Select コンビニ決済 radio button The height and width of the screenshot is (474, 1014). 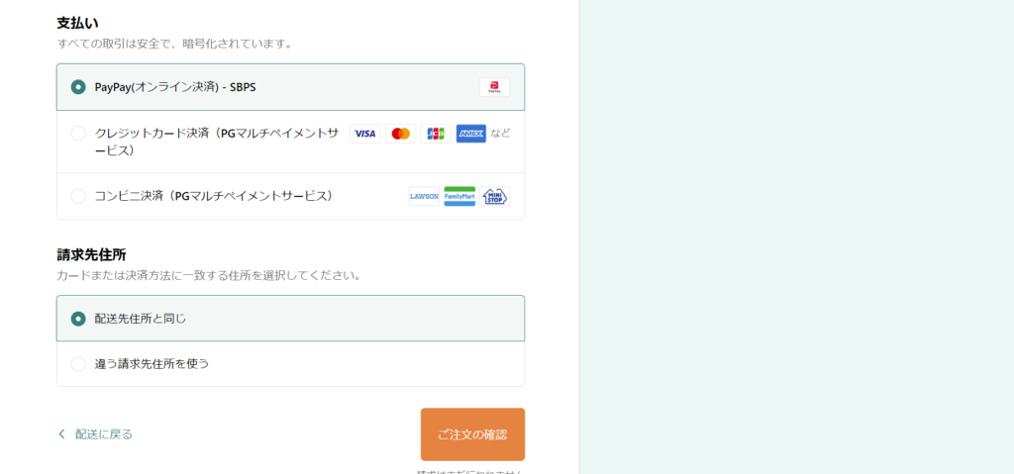coord(78,196)
